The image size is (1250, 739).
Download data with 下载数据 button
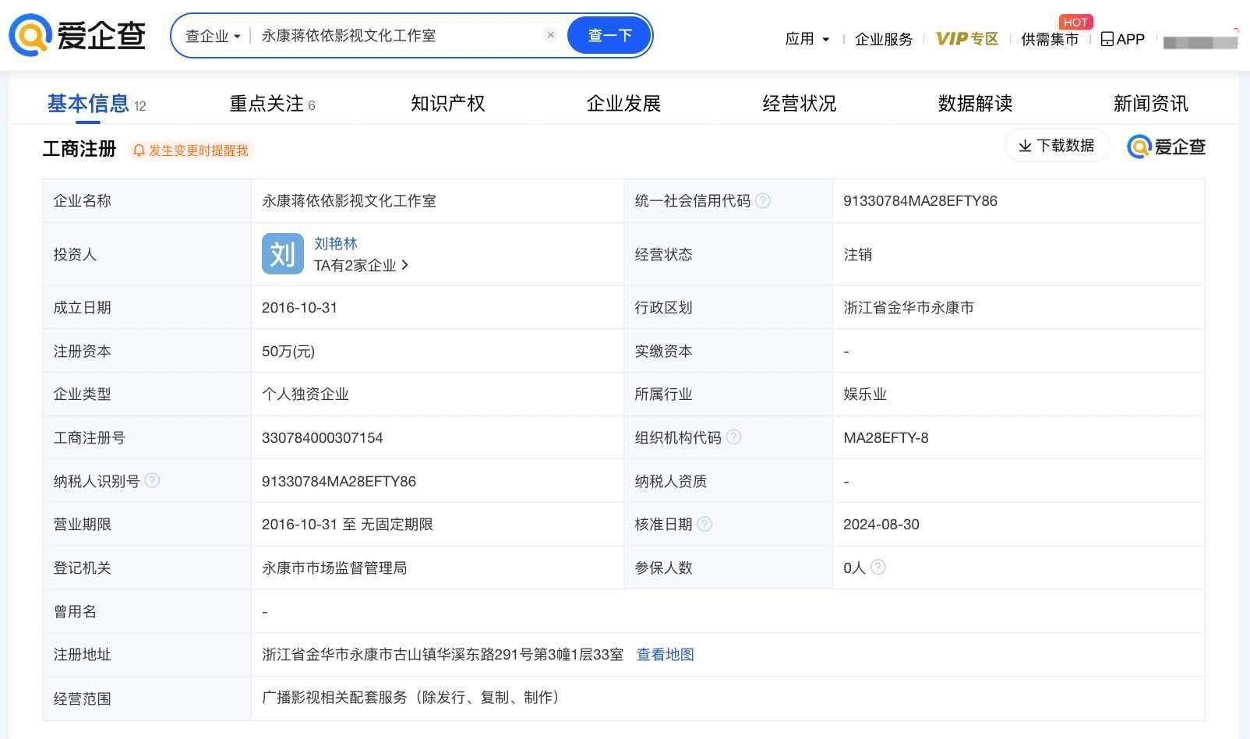[1057, 146]
